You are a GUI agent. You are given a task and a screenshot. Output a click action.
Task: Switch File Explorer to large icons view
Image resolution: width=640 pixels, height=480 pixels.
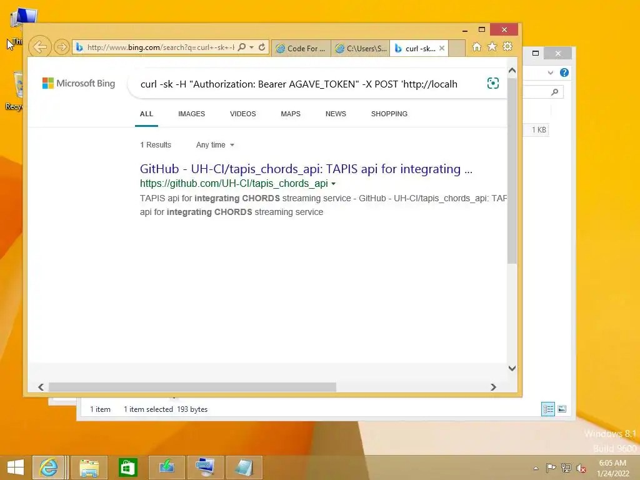[562, 409]
